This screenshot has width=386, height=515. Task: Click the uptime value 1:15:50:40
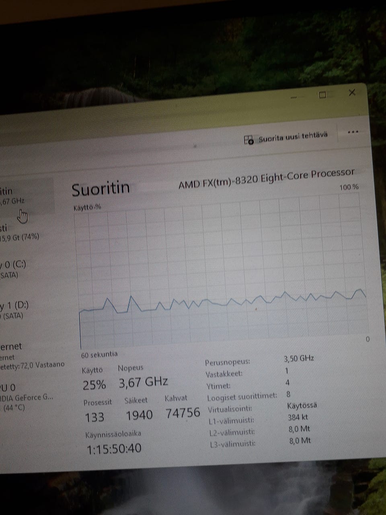pos(114,449)
